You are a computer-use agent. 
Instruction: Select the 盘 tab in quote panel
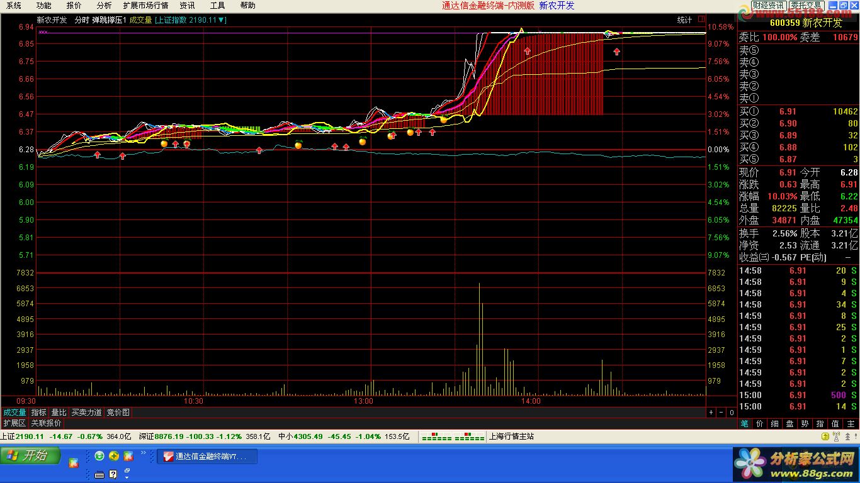(x=790, y=424)
